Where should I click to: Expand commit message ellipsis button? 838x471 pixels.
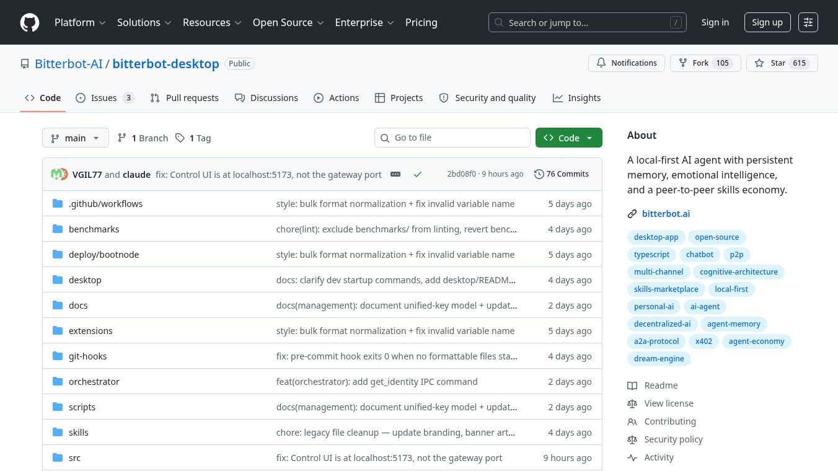tap(395, 174)
